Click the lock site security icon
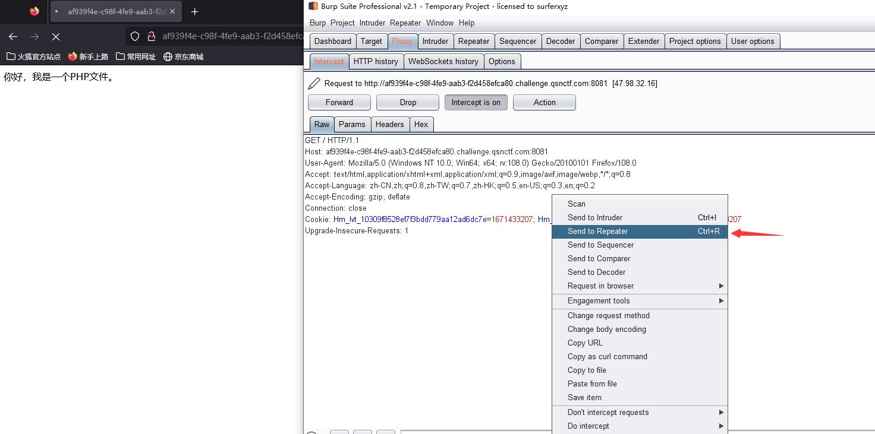This screenshot has height=434, width=875. click(x=151, y=36)
